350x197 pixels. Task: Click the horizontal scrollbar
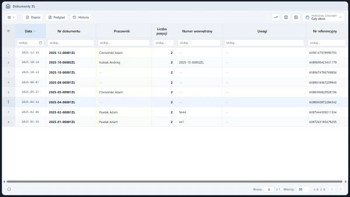174,182
